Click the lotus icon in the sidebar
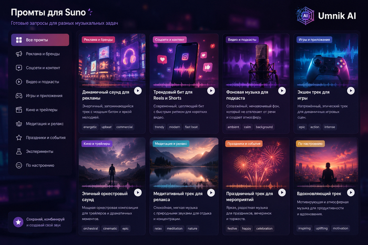This screenshot has width=368, height=245. pyautogui.click(x=19, y=124)
